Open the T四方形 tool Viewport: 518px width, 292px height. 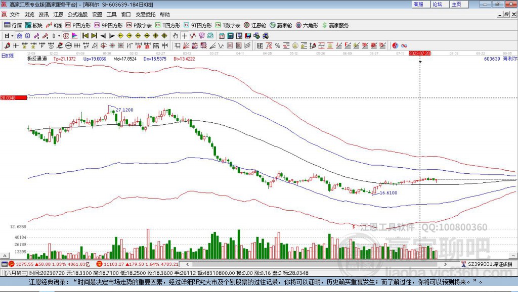[167, 25]
